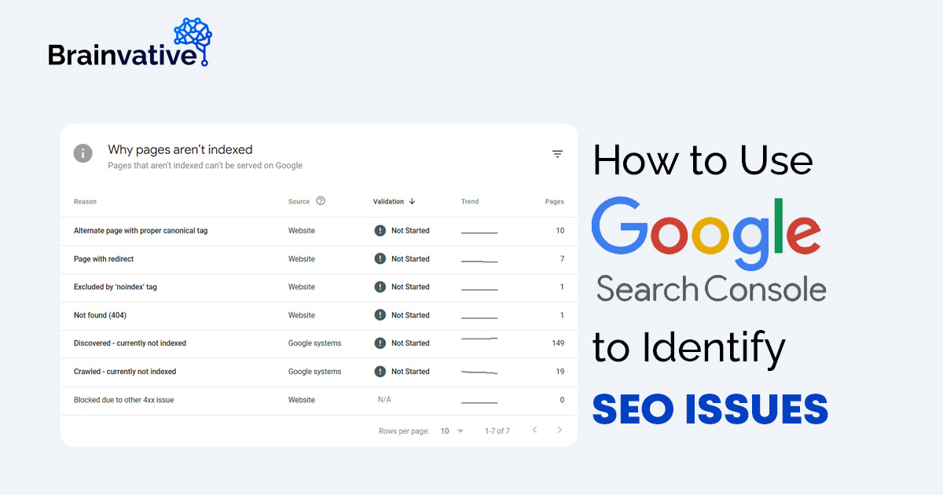Open the filter icon in the indexing panel
The height and width of the screenshot is (495, 943).
click(x=557, y=154)
